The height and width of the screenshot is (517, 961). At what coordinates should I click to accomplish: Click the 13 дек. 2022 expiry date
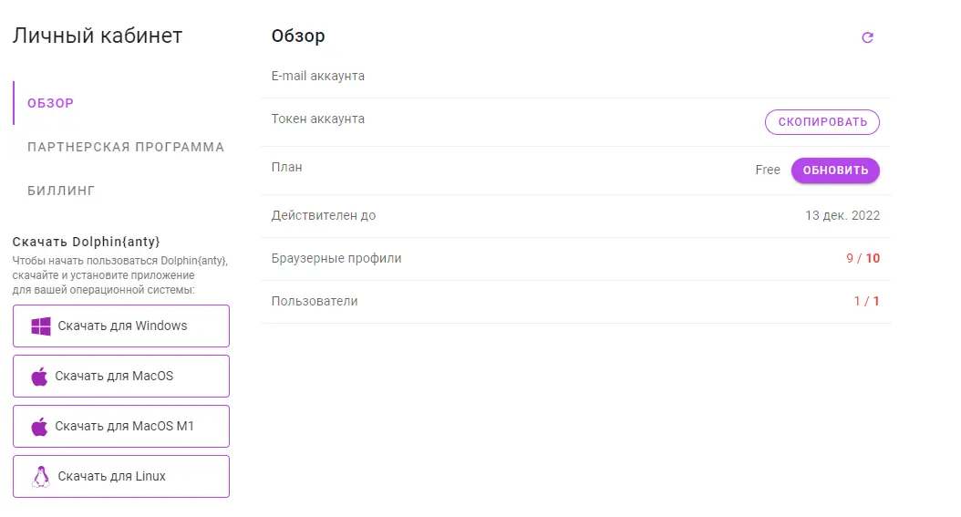coord(842,215)
